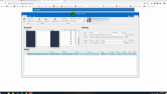The image size is (167, 94).
Task: Enable the Auto Shutdown checkbox
Action: coord(61,21)
